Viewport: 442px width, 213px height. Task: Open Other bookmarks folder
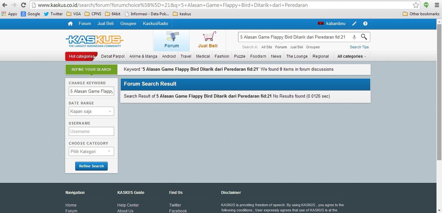pyautogui.click(x=421, y=14)
